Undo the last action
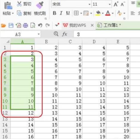This screenshot has height=139, width=140. 40,26
